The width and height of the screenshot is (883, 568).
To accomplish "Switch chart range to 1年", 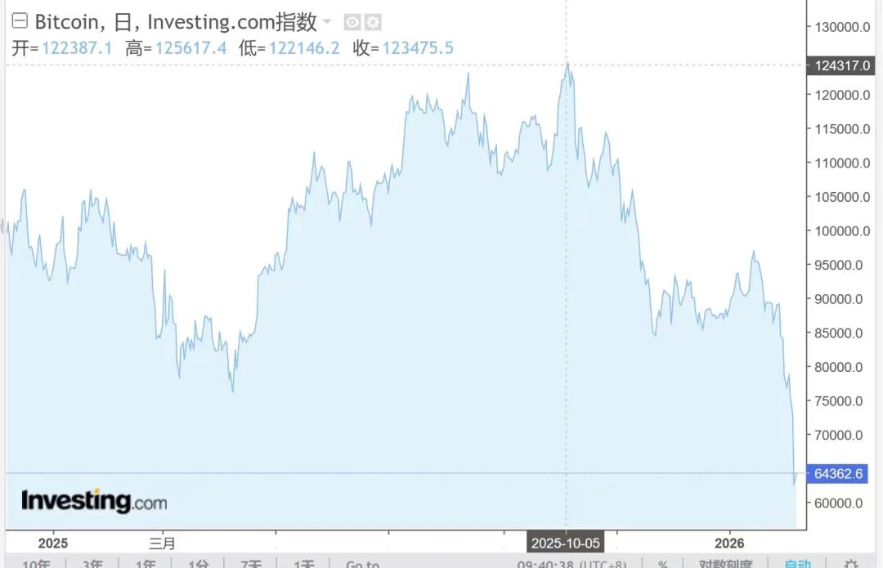I will coord(146,564).
